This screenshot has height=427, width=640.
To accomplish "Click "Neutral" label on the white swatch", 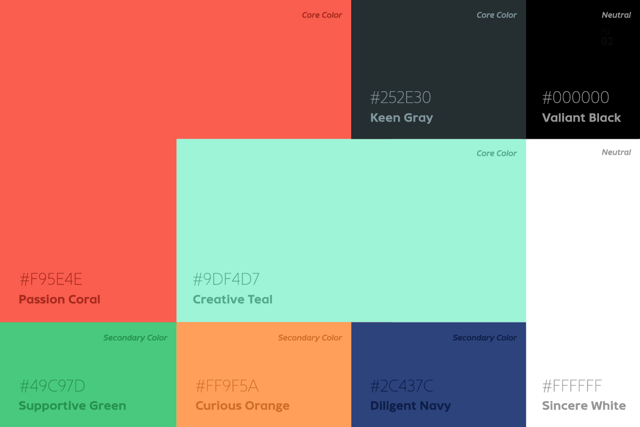I will [616, 152].
